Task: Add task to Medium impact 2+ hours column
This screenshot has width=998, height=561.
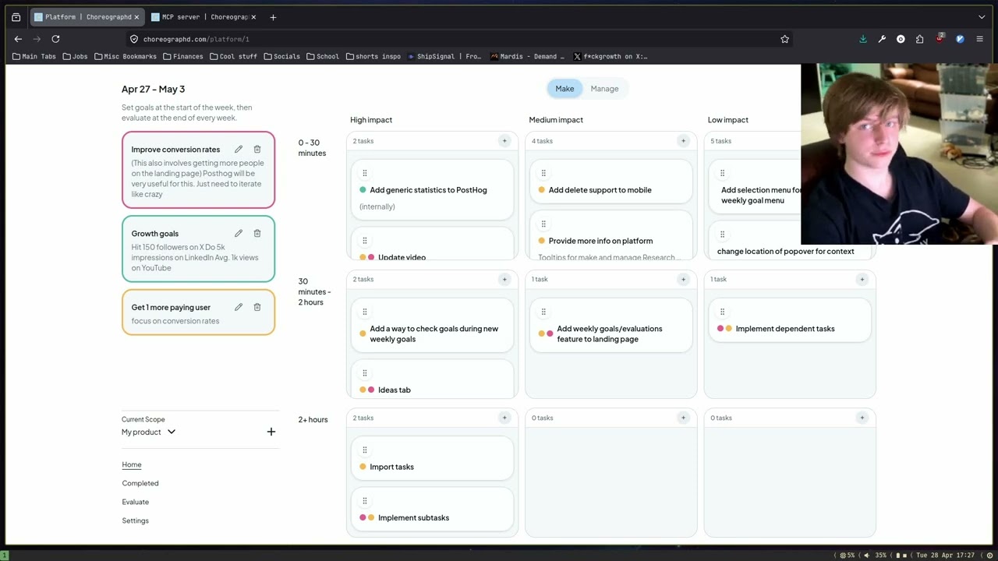Action: click(683, 418)
